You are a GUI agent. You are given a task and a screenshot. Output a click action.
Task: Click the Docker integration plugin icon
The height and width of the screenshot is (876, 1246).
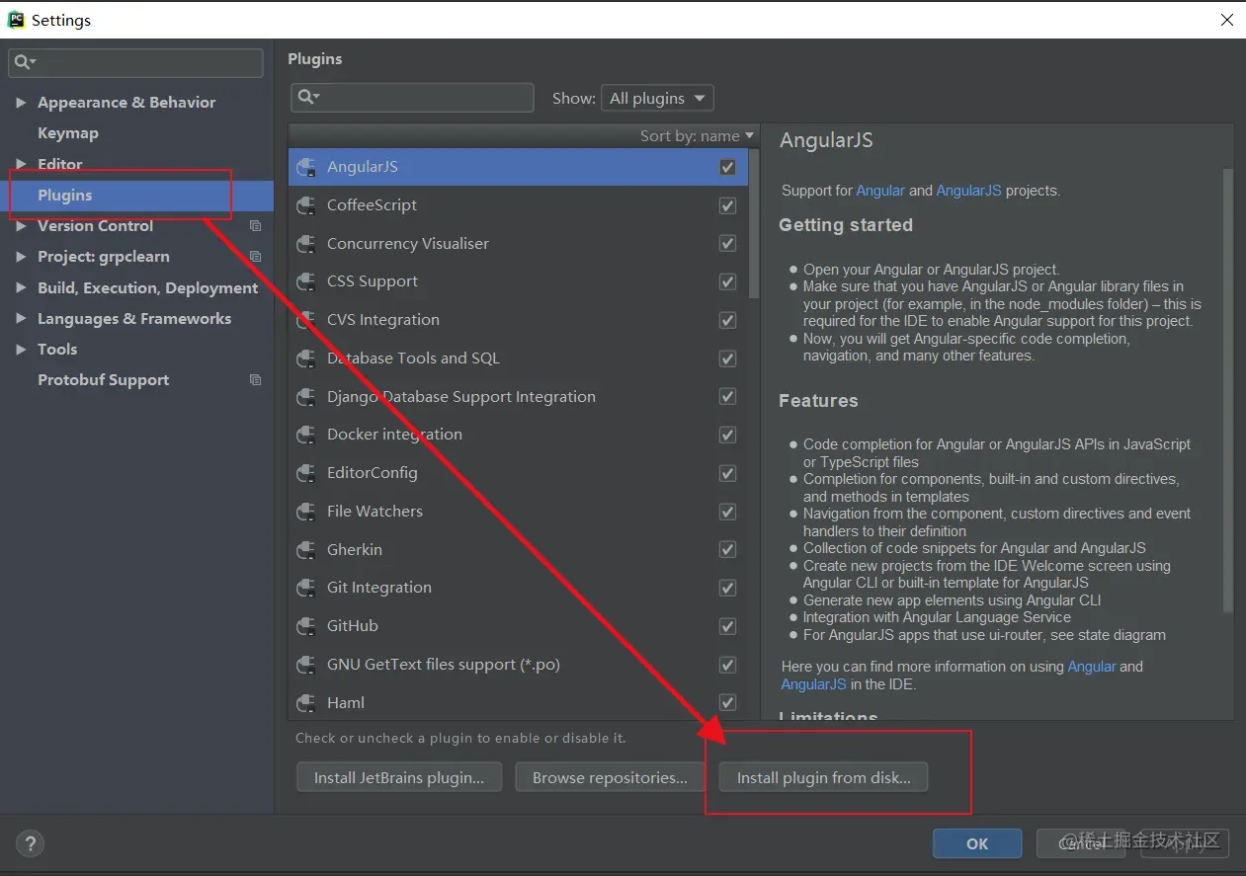[306, 435]
